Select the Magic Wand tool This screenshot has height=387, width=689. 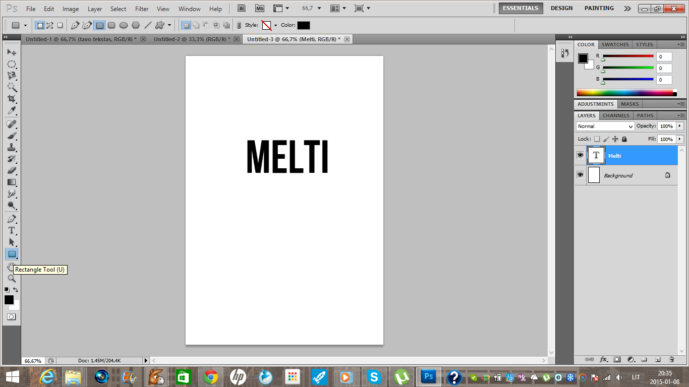click(12, 87)
